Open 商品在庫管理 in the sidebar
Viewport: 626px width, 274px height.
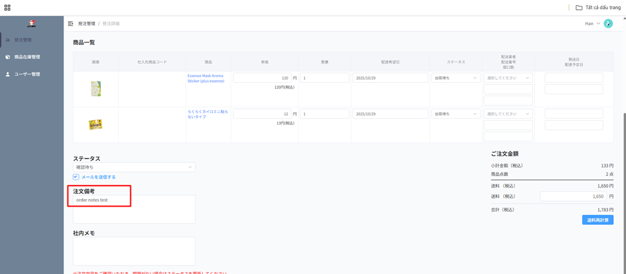[27, 57]
